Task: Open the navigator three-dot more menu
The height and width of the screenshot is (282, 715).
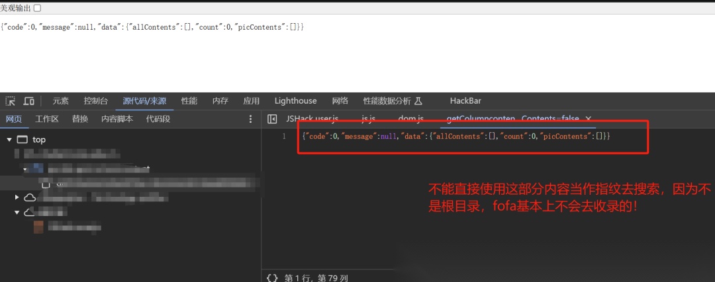Action: tap(250, 119)
